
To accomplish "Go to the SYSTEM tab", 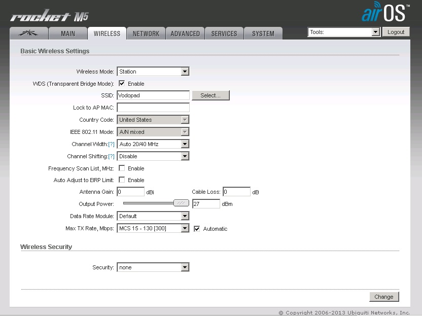I will [x=263, y=33].
